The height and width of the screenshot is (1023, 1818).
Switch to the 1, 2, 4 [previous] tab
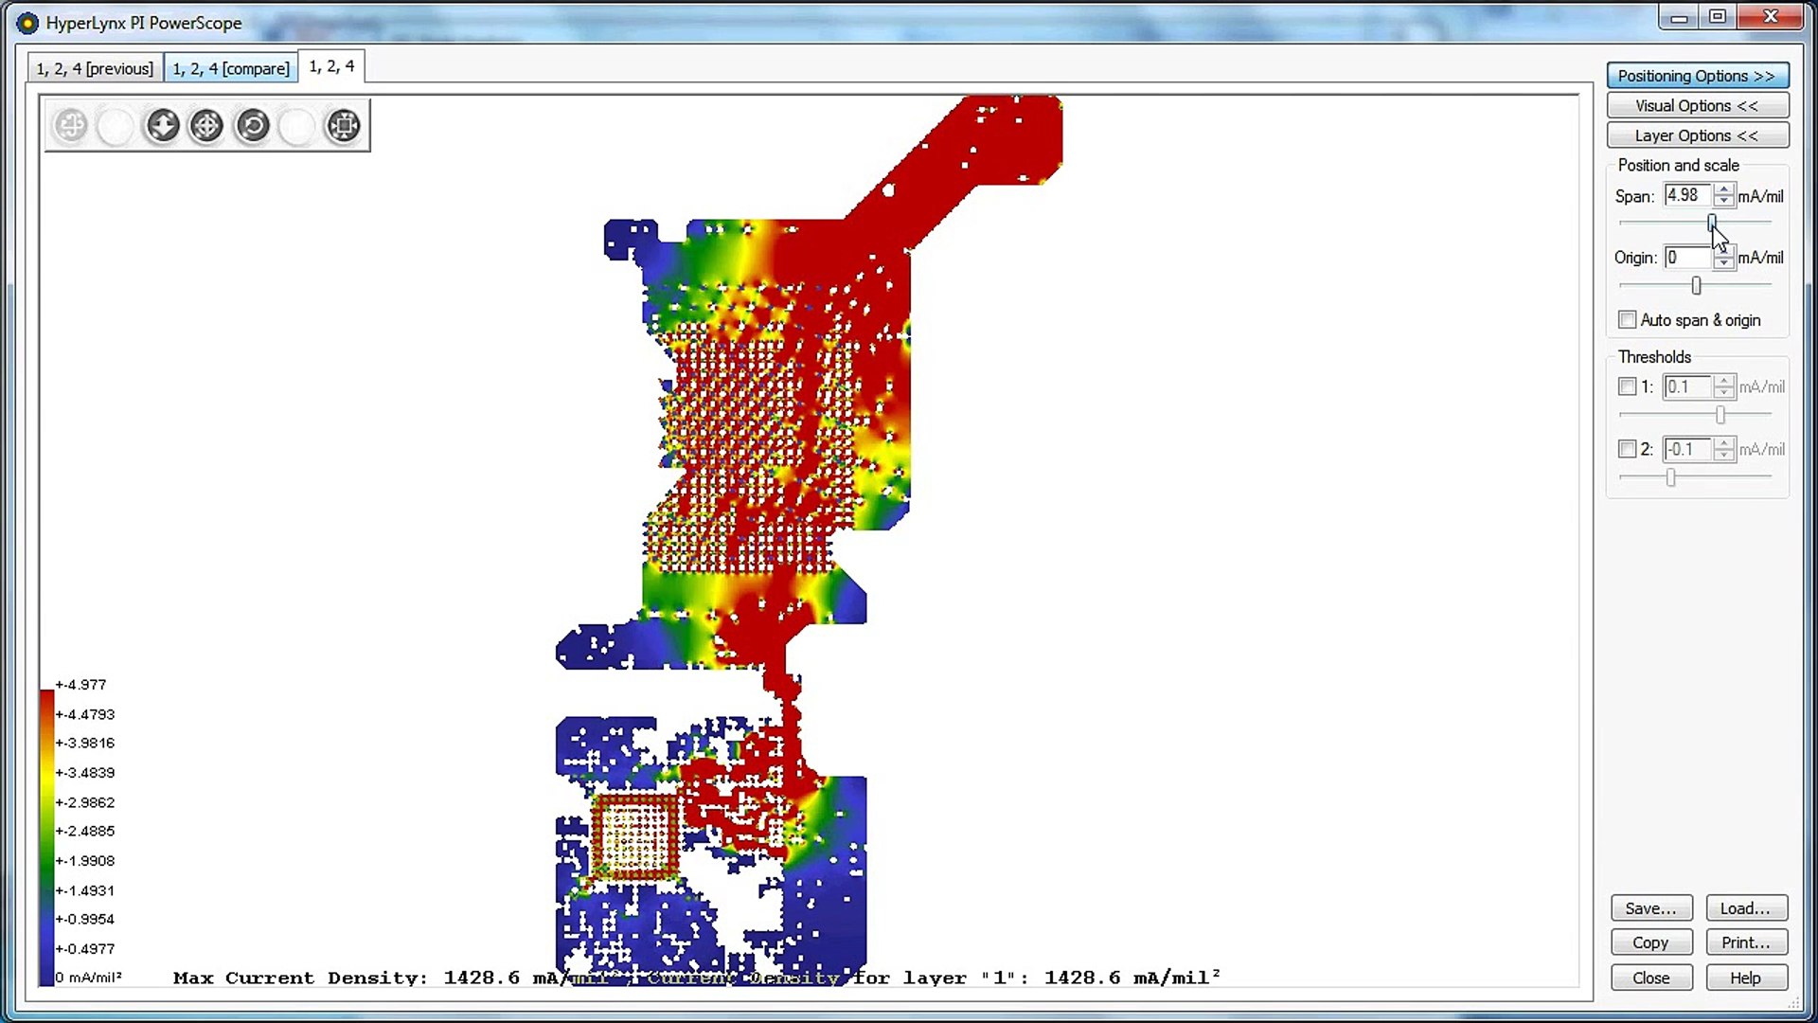coord(95,68)
